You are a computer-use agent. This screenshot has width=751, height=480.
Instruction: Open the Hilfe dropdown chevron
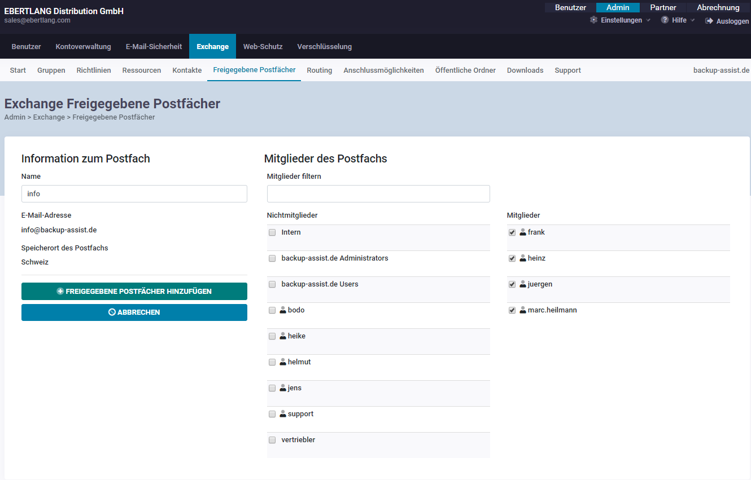pos(693,20)
